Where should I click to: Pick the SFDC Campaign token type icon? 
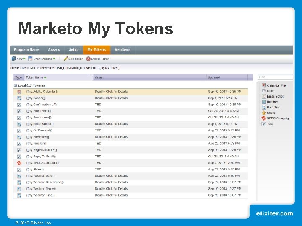tap(264, 118)
